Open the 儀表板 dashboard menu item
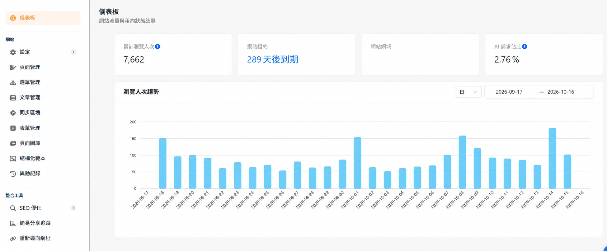This screenshot has width=607, height=251. point(43,18)
